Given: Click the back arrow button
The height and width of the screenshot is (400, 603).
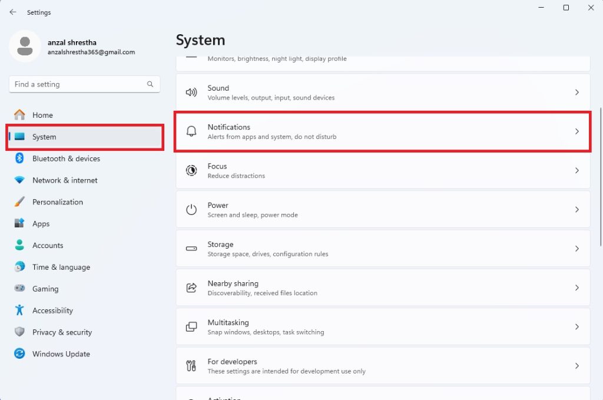Looking at the screenshot, I should [x=12, y=12].
